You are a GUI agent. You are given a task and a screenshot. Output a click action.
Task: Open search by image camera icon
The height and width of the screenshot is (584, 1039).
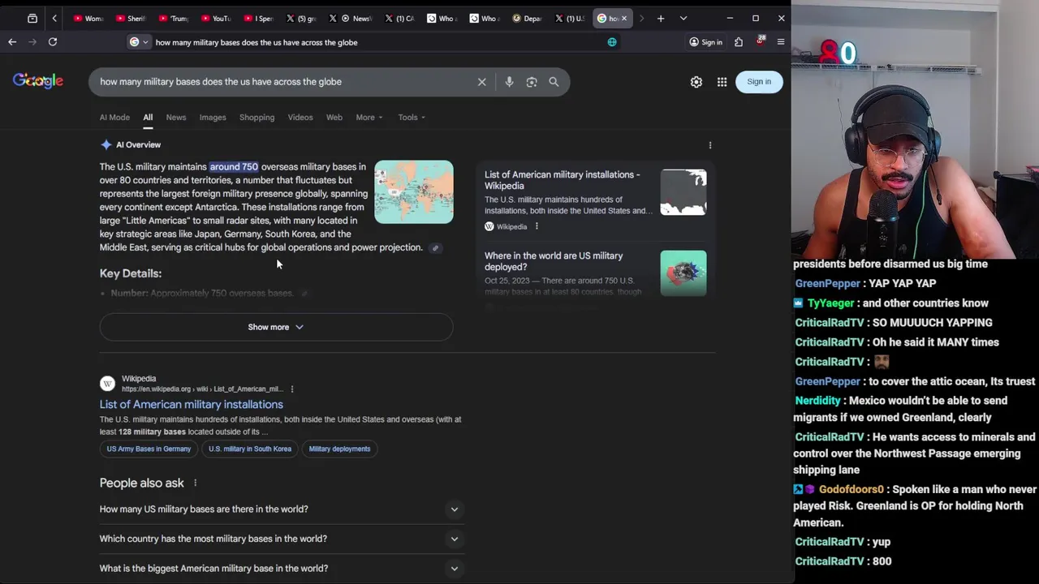coord(532,82)
